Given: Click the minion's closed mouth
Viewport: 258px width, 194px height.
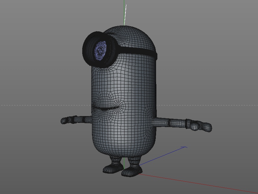Looking at the screenshot, I should tap(106, 108).
